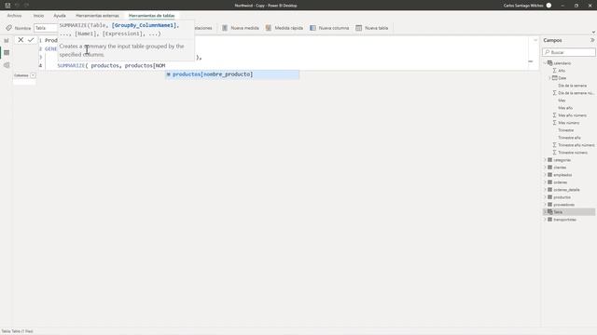Click the tag icon beside Nombre
Screen dimensions: 597x335
tap(8, 28)
